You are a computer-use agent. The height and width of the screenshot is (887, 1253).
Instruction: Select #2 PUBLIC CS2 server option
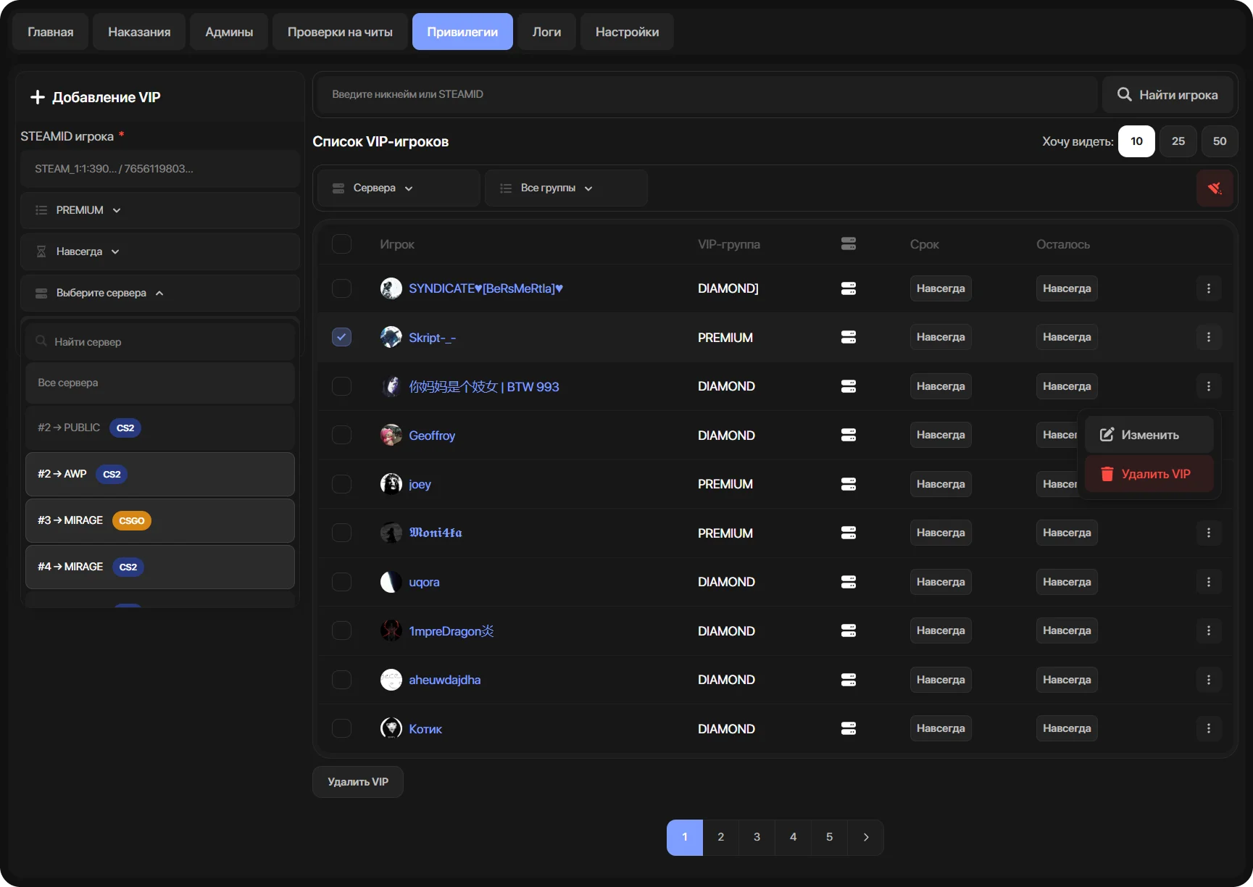160,428
